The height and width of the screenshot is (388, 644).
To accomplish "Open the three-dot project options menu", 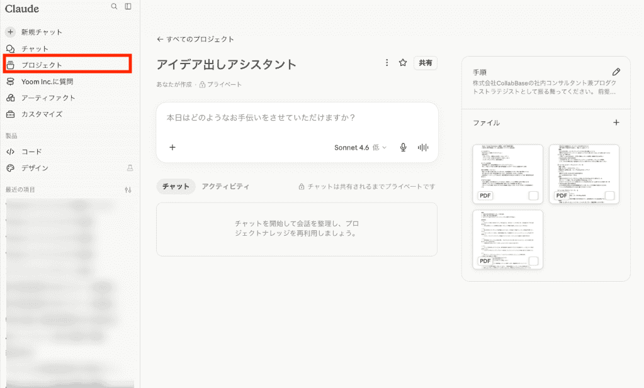I will click(x=387, y=63).
